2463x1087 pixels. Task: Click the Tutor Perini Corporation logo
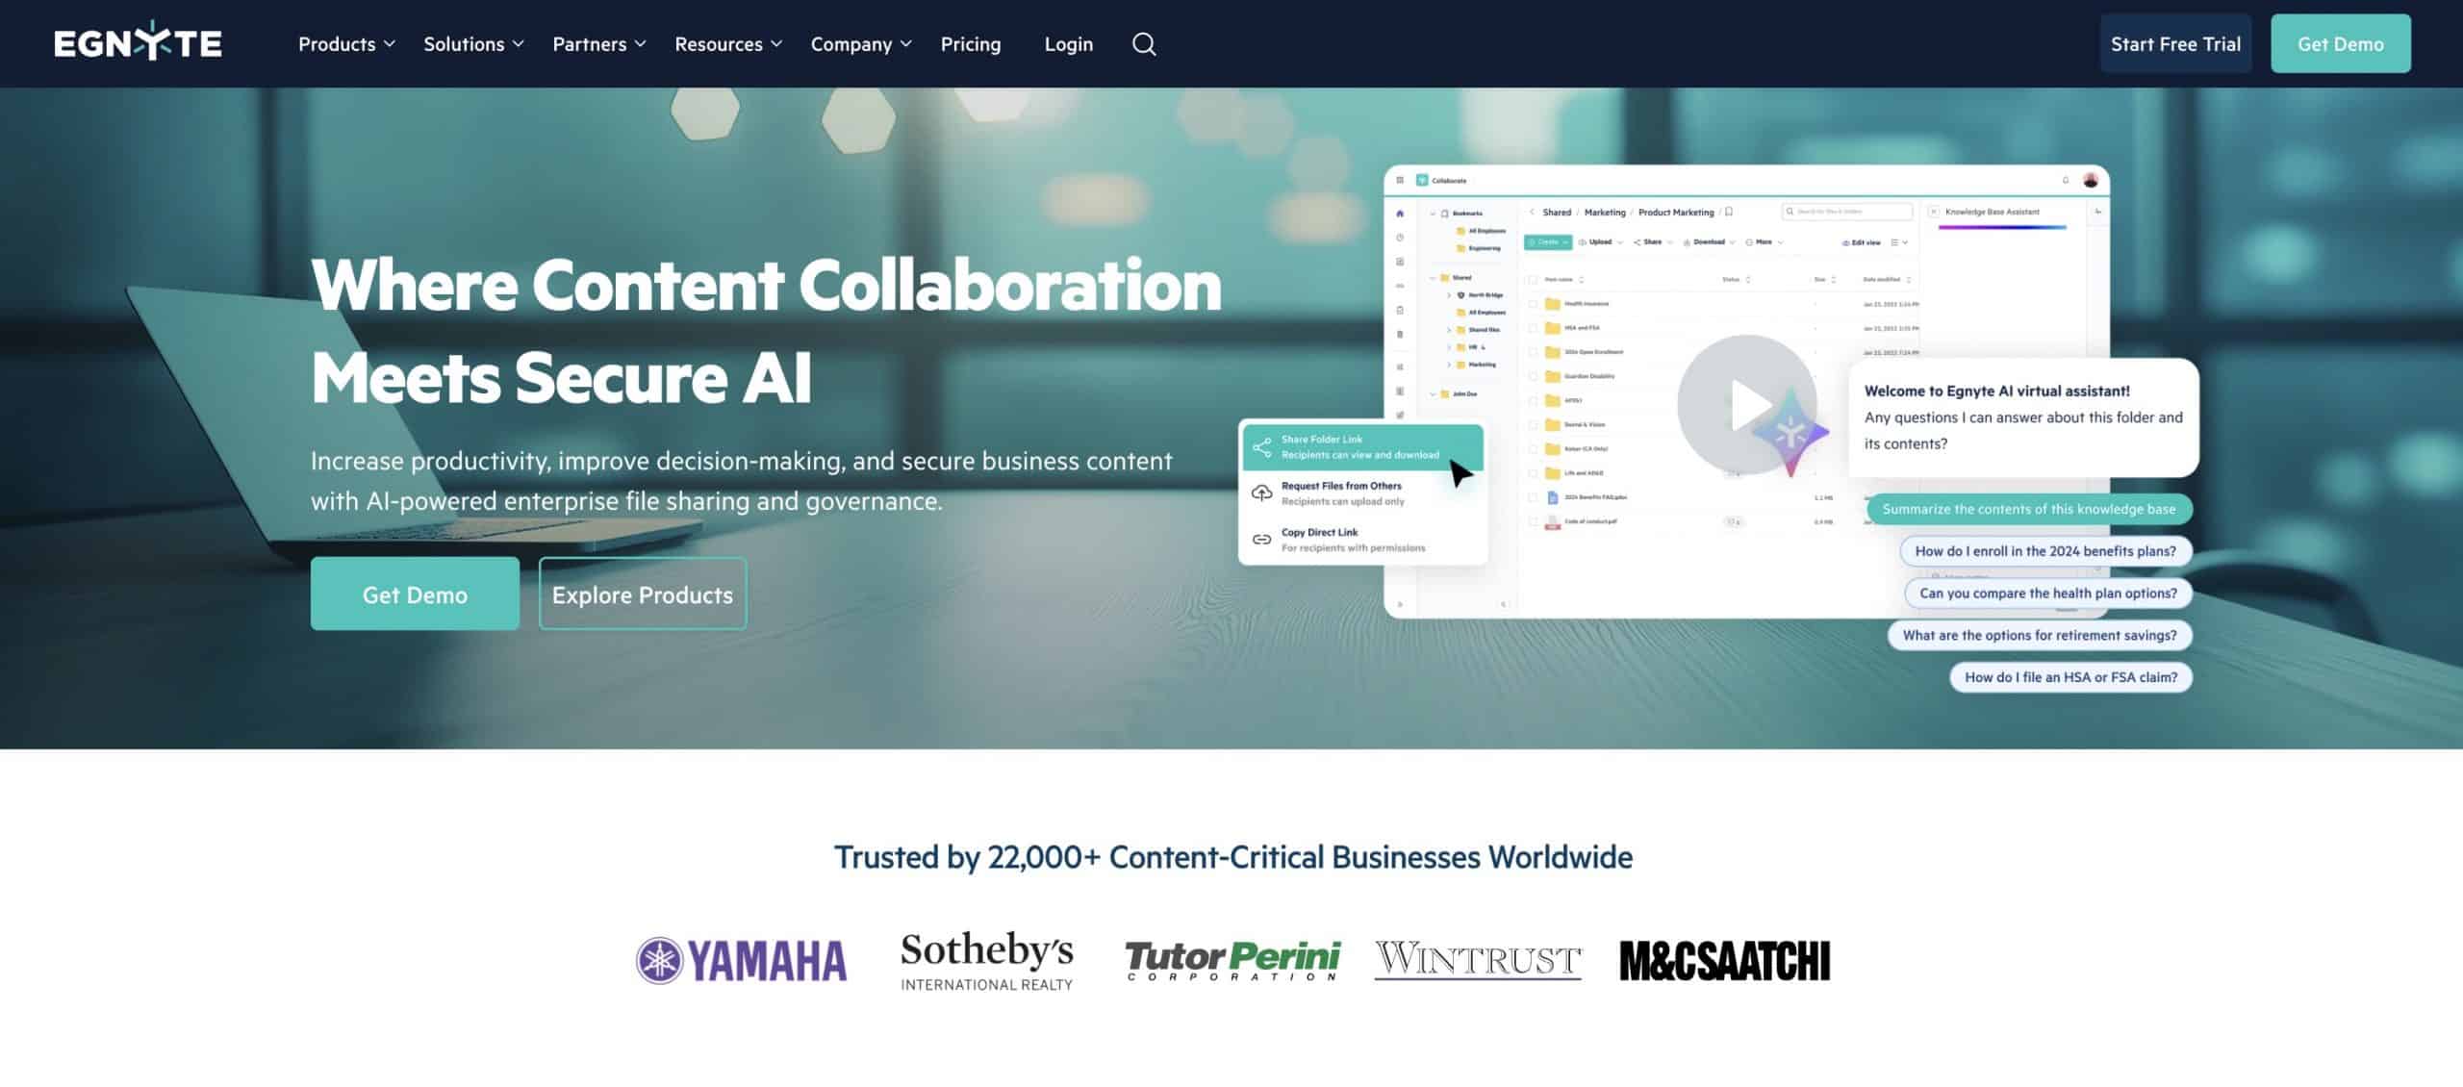(x=1232, y=960)
